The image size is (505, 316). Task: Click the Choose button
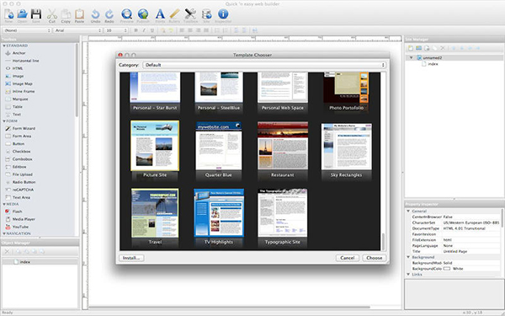[x=375, y=258]
